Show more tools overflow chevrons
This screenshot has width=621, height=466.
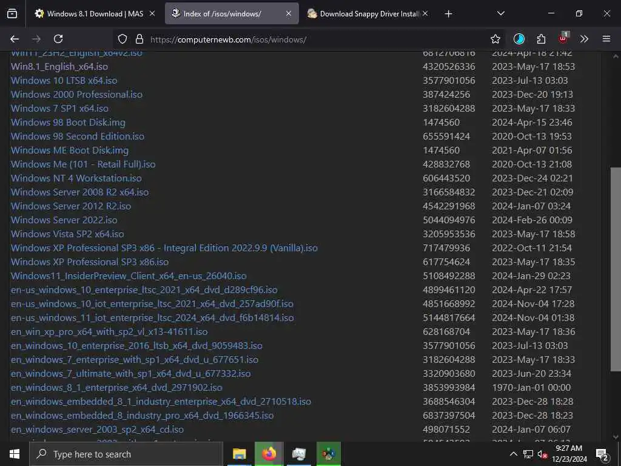[x=584, y=39]
